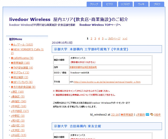Open the ピクス tab

click(110, 4)
